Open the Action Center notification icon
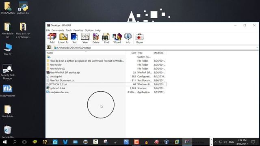 click(253, 142)
